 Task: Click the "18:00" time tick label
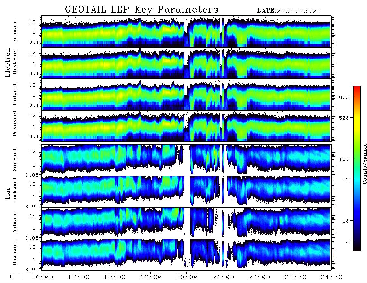[115, 277]
